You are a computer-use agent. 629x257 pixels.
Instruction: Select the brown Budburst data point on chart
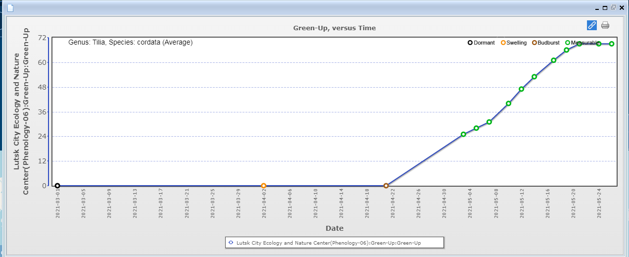tap(386, 186)
